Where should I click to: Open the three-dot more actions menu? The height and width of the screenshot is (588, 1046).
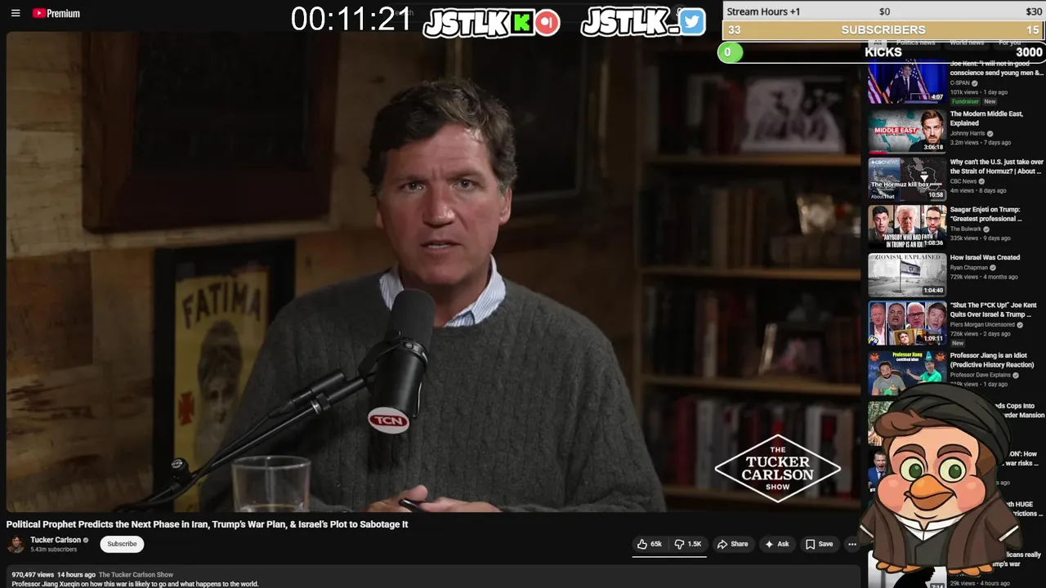click(852, 544)
